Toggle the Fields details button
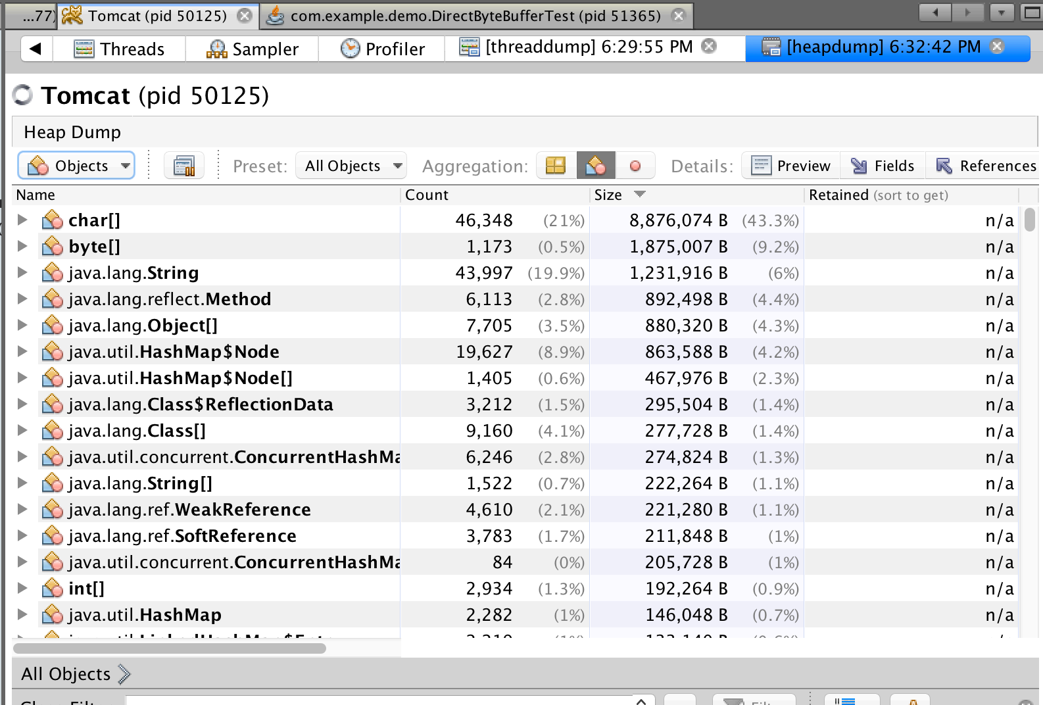 (x=883, y=166)
